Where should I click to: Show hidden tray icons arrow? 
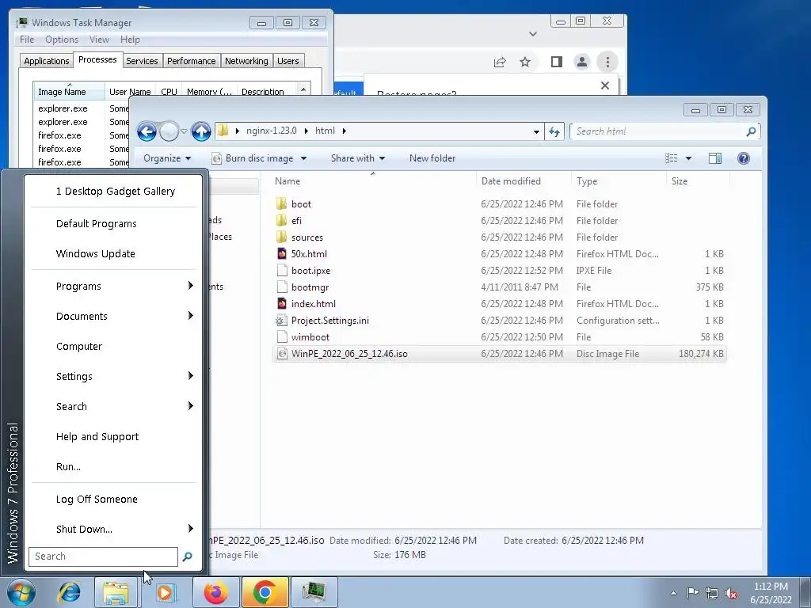pyautogui.click(x=673, y=593)
